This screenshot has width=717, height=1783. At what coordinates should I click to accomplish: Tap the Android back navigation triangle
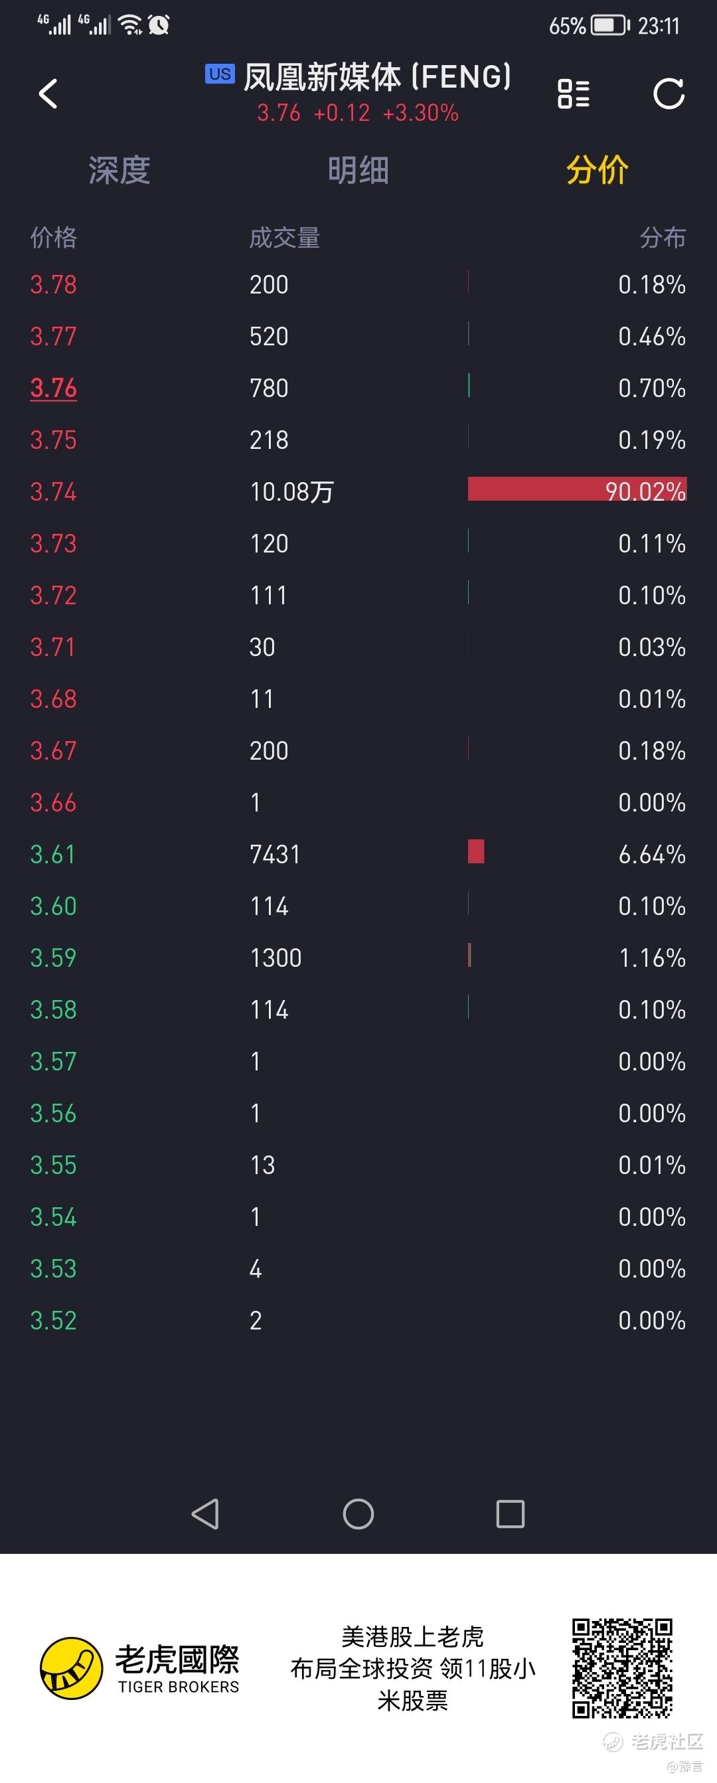click(x=206, y=1514)
